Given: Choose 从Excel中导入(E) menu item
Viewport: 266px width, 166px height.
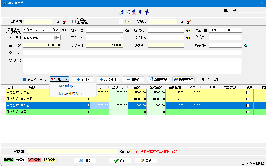Looking at the screenshot, I should tap(70, 94).
